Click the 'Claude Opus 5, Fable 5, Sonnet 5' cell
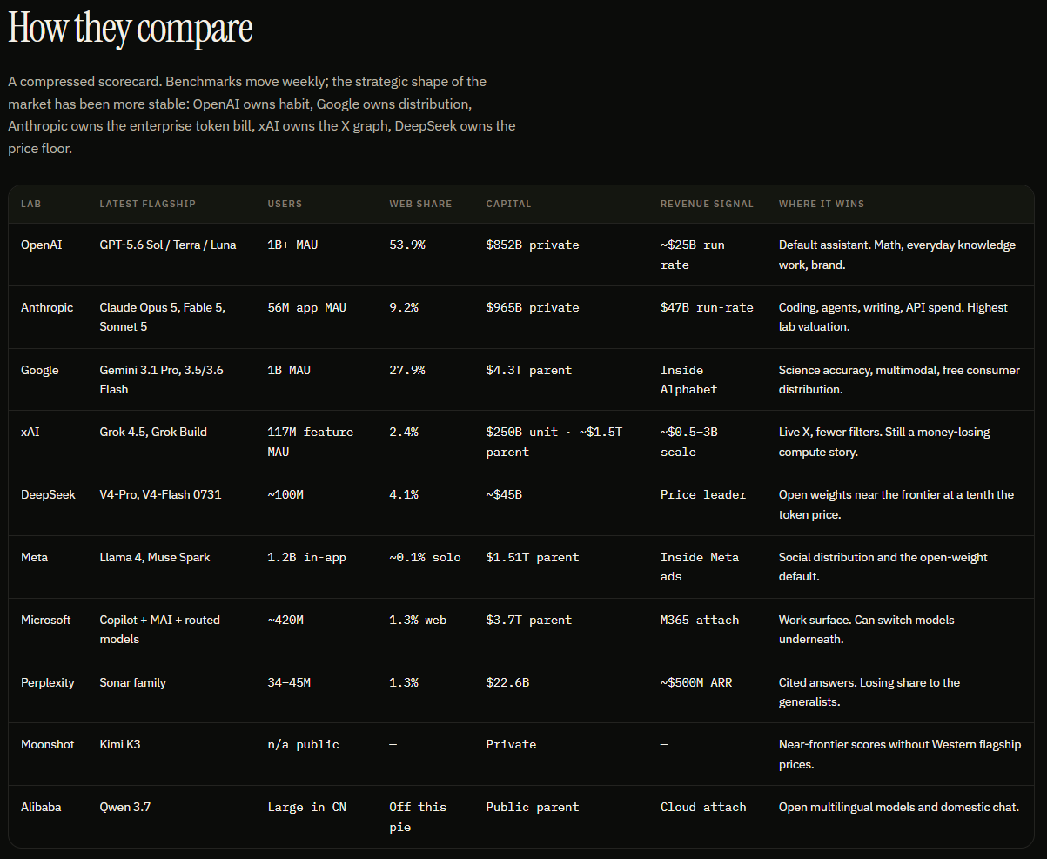Viewport: 1047px width, 859px height. pyautogui.click(x=163, y=317)
